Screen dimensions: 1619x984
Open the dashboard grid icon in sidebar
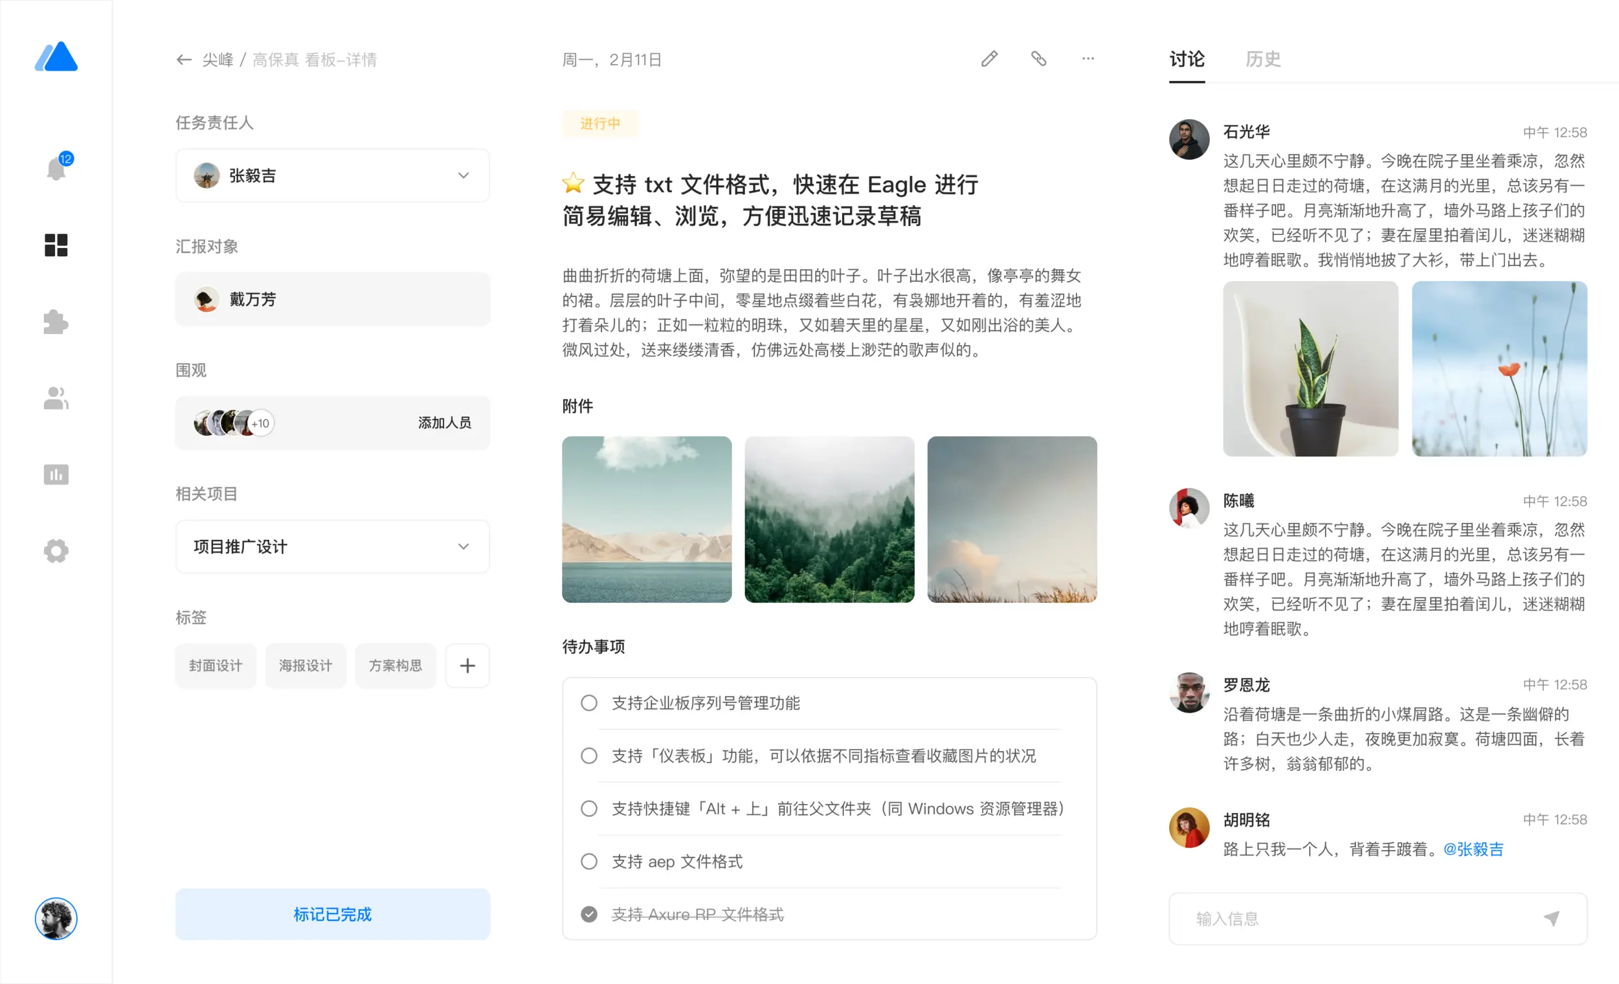(56, 245)
